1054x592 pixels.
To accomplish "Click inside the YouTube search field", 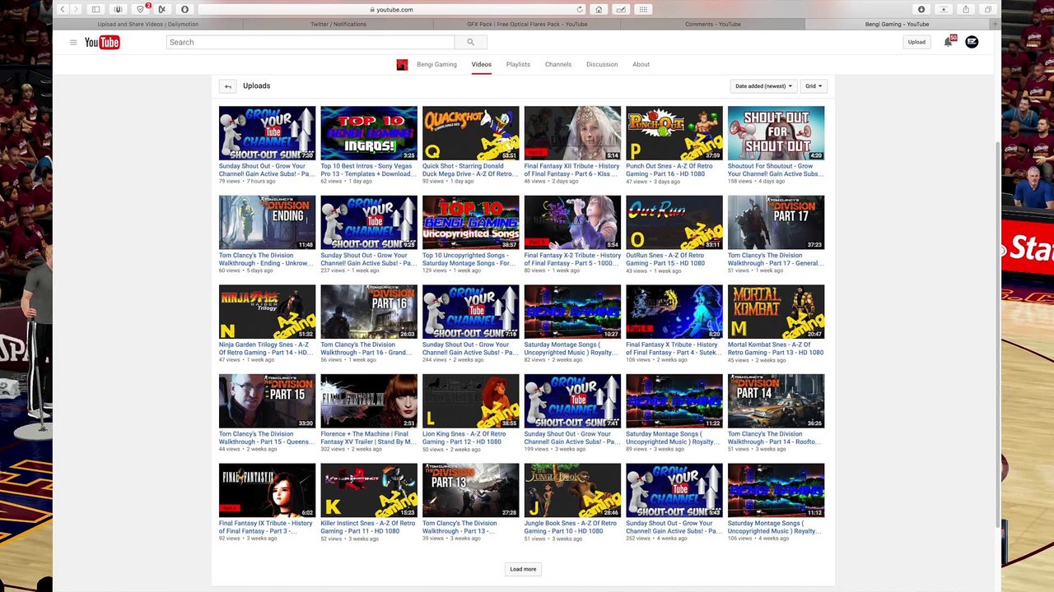I will pyautogui.click(x=310, y=42).
